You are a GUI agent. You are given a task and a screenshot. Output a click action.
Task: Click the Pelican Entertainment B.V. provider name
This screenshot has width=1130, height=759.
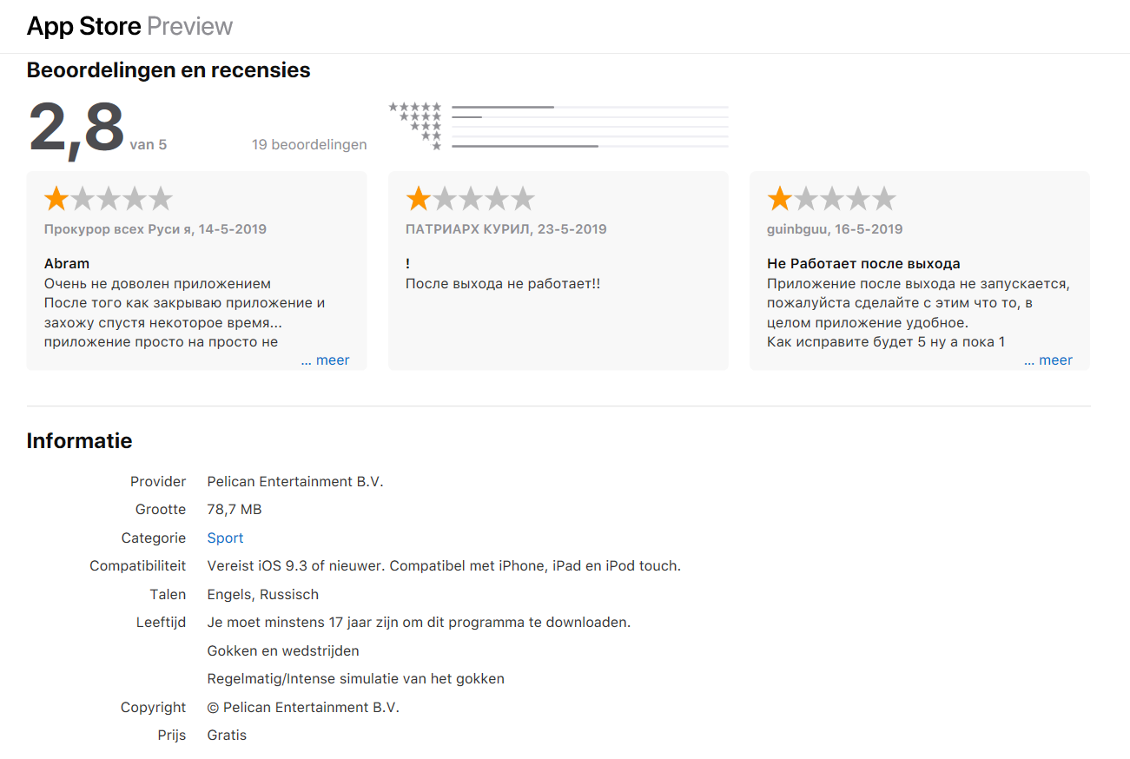click(x=295, y=482)
